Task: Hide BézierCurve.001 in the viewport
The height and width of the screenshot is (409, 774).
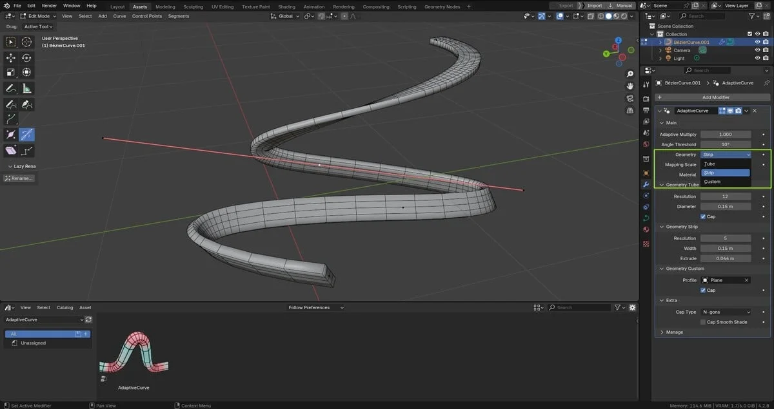Action: [759, 41]
